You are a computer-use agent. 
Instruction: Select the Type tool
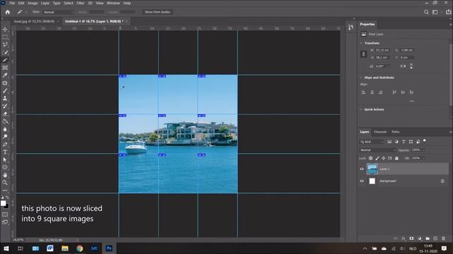tap(5, 152)
